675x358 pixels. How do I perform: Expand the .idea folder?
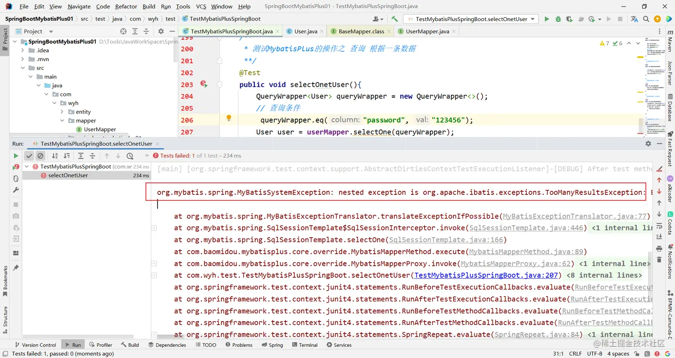(x=23, y=50)
